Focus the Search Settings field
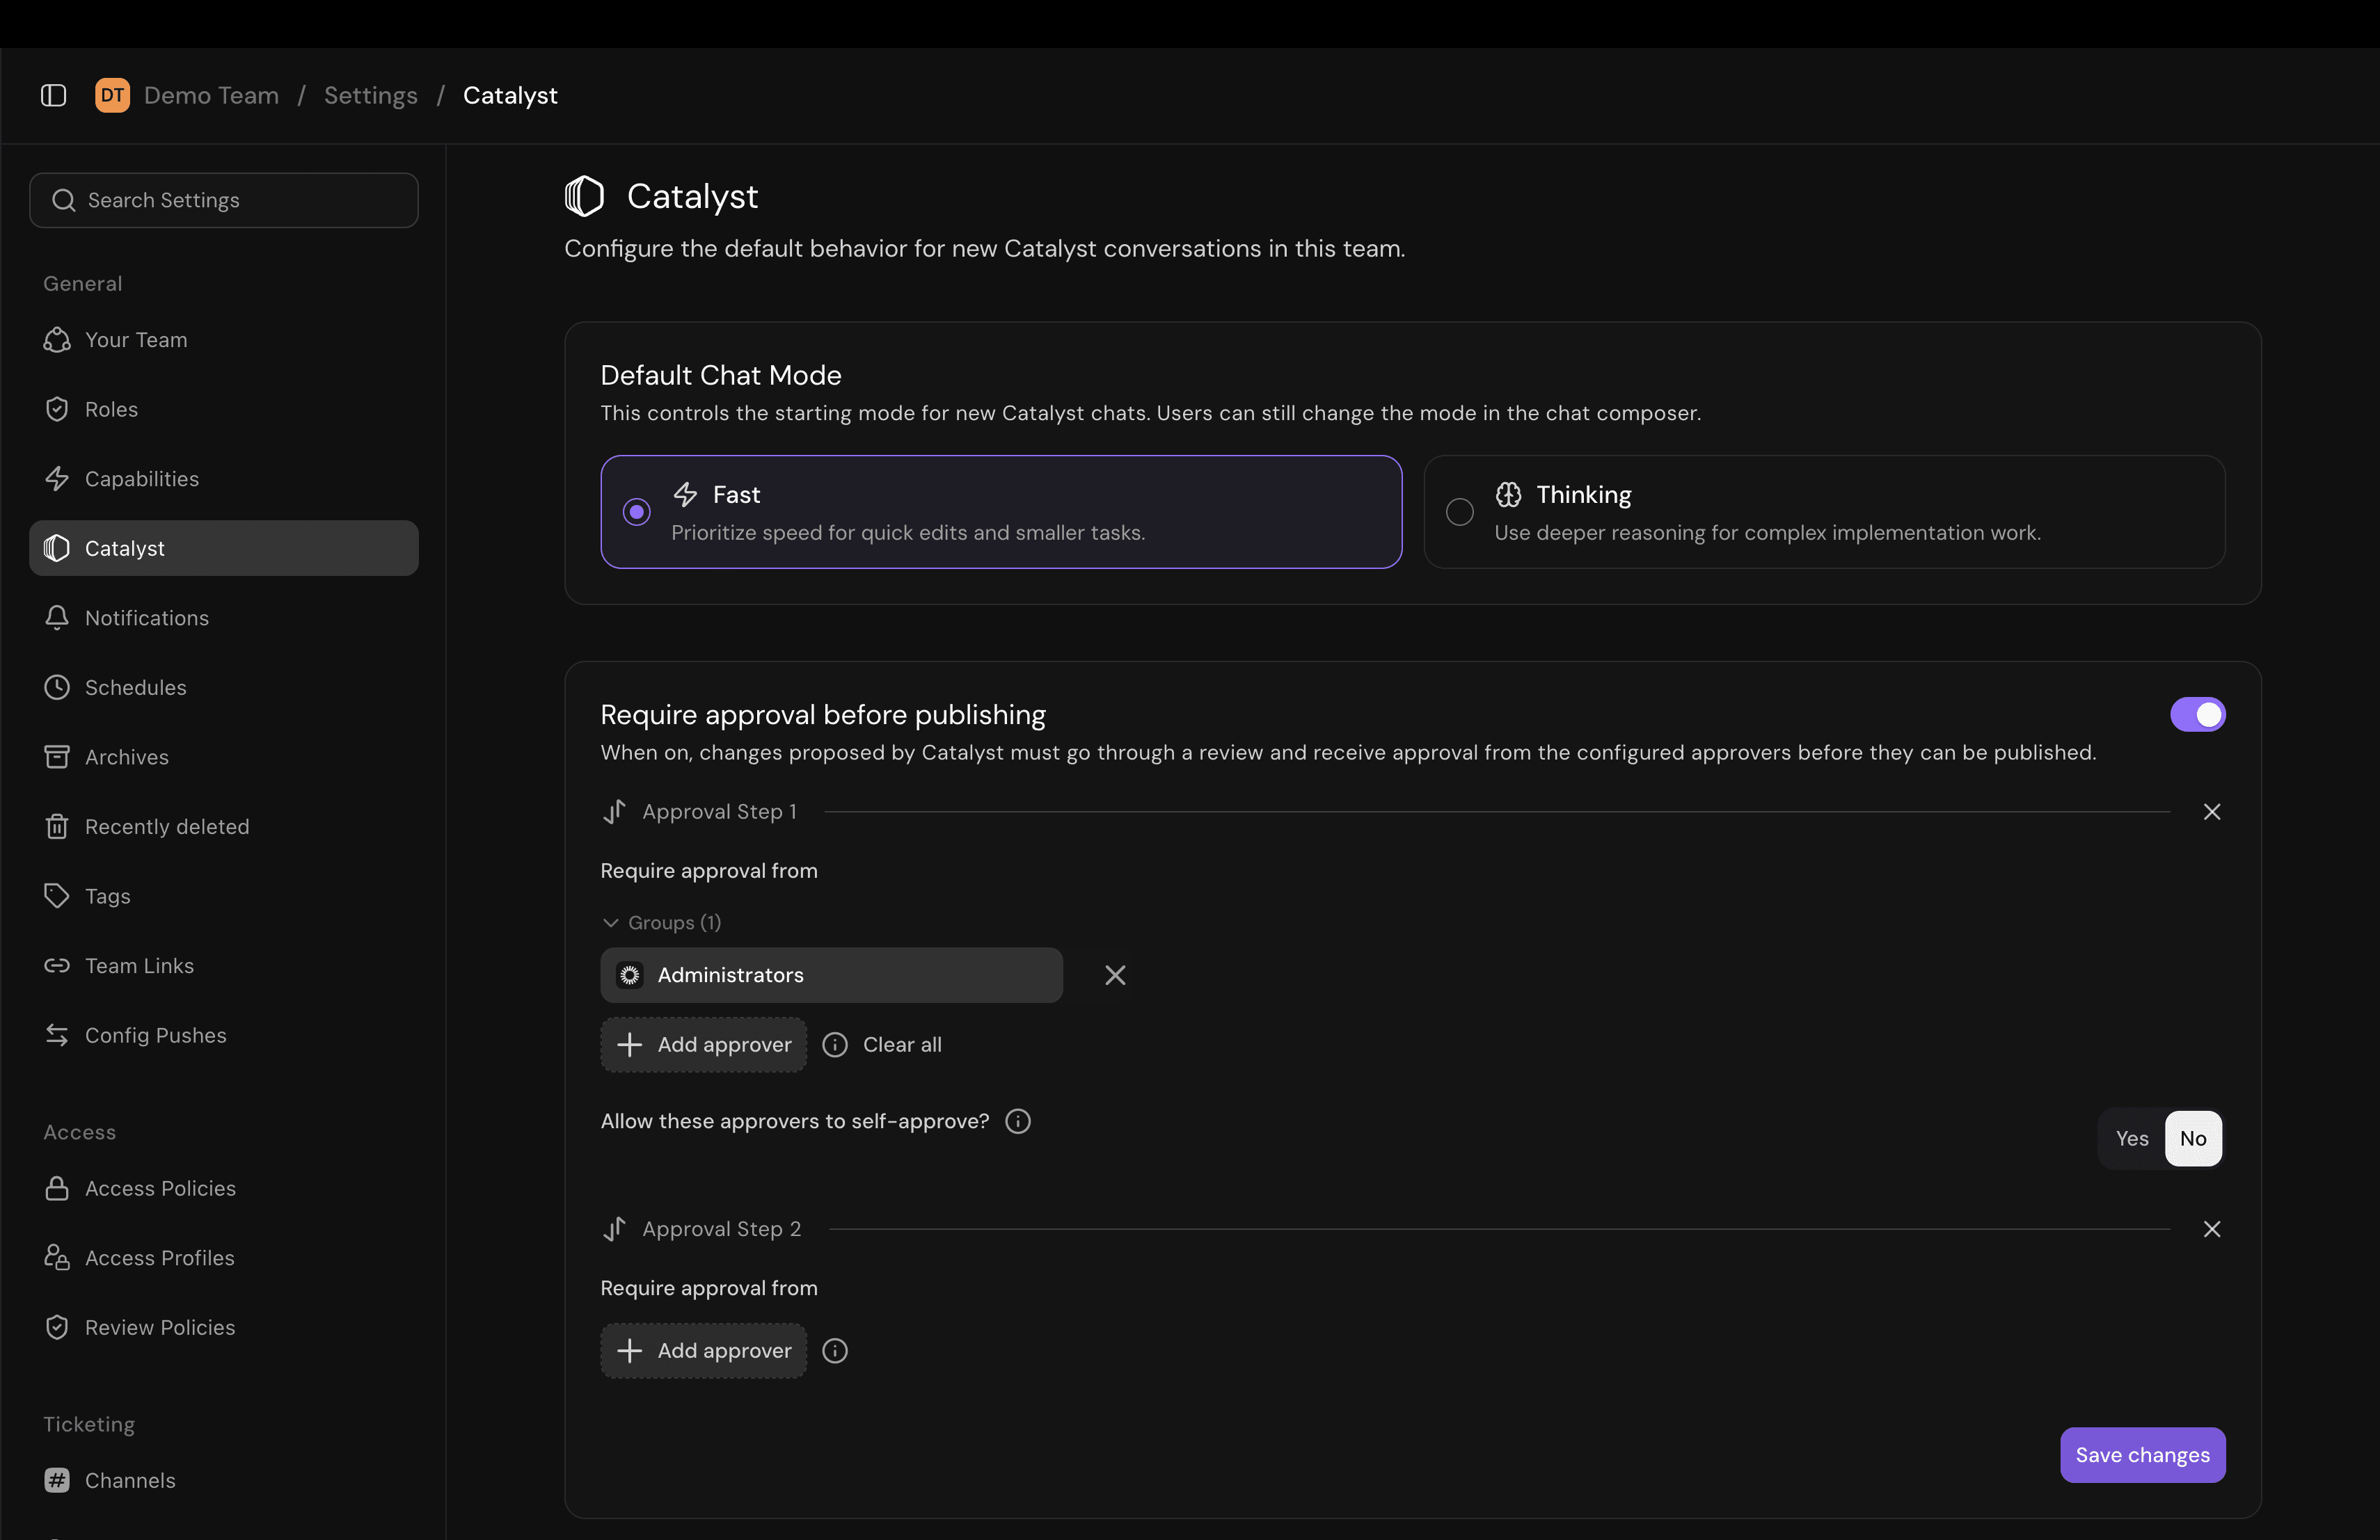 click(x=224, y=200)
